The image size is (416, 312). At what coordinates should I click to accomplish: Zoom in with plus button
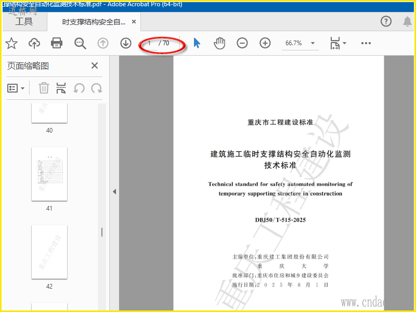[265, 43]
